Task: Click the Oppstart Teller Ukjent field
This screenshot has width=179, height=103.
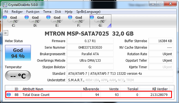Action: [161, 60]
